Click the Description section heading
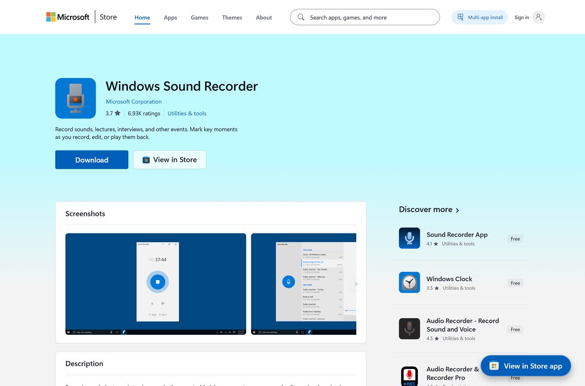 [x=84, y=364]
